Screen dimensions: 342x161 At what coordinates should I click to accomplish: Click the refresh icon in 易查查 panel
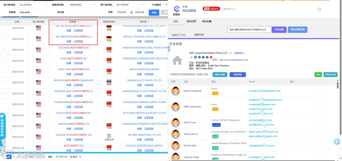pos(319,9)
